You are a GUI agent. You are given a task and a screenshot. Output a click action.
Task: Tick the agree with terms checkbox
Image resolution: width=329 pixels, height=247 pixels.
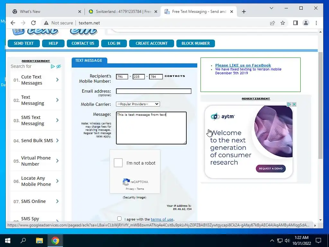[120, 219]
